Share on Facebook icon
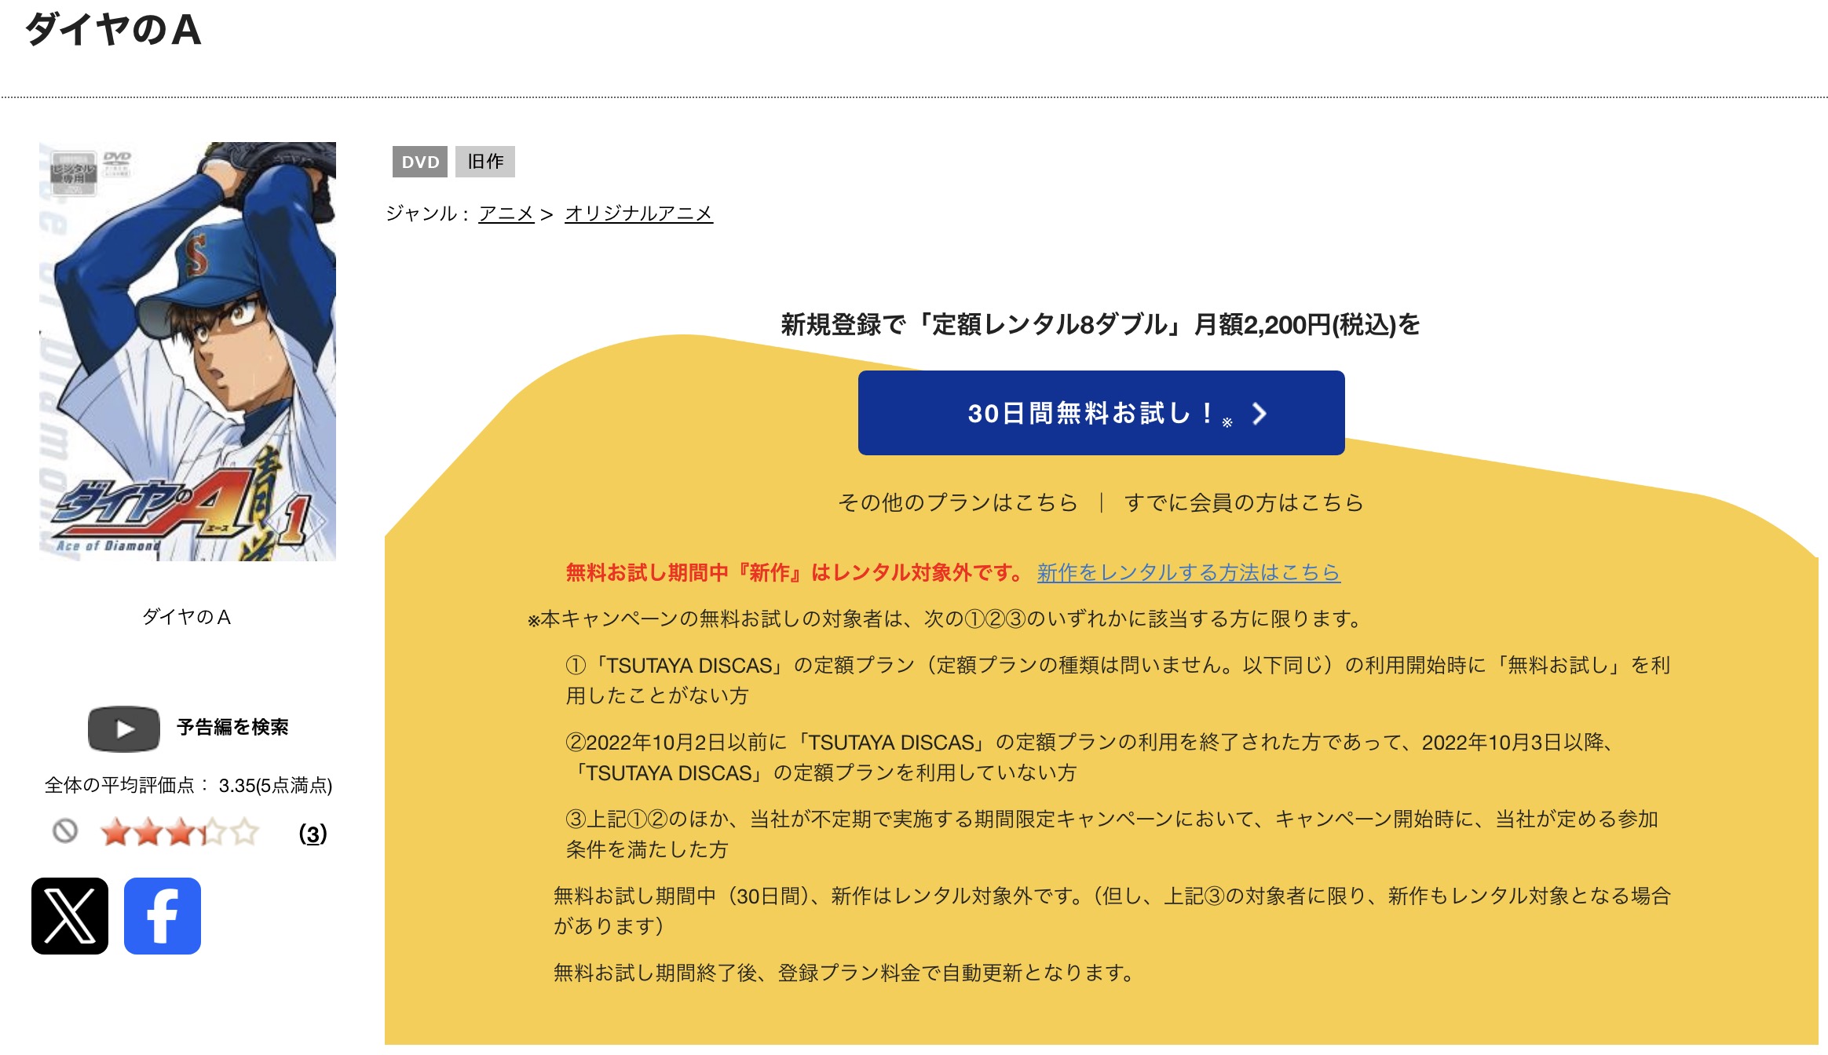This screenshot has width=1828, height=1055. (163, 916)
